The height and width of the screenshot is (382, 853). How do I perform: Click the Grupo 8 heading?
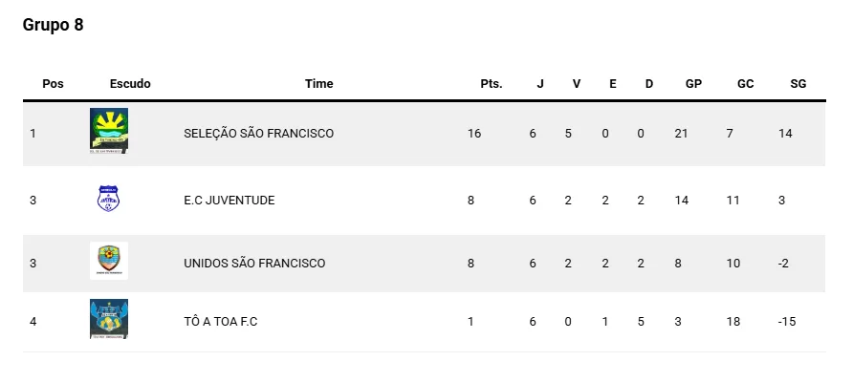click(x=53, y=26)
